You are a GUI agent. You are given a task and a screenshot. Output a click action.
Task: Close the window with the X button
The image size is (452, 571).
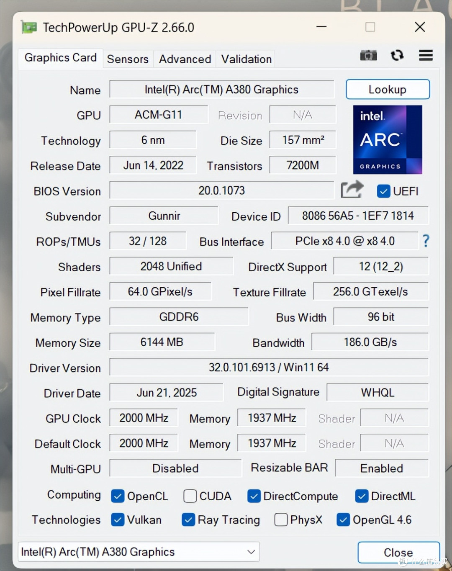(x=420, y=27)
